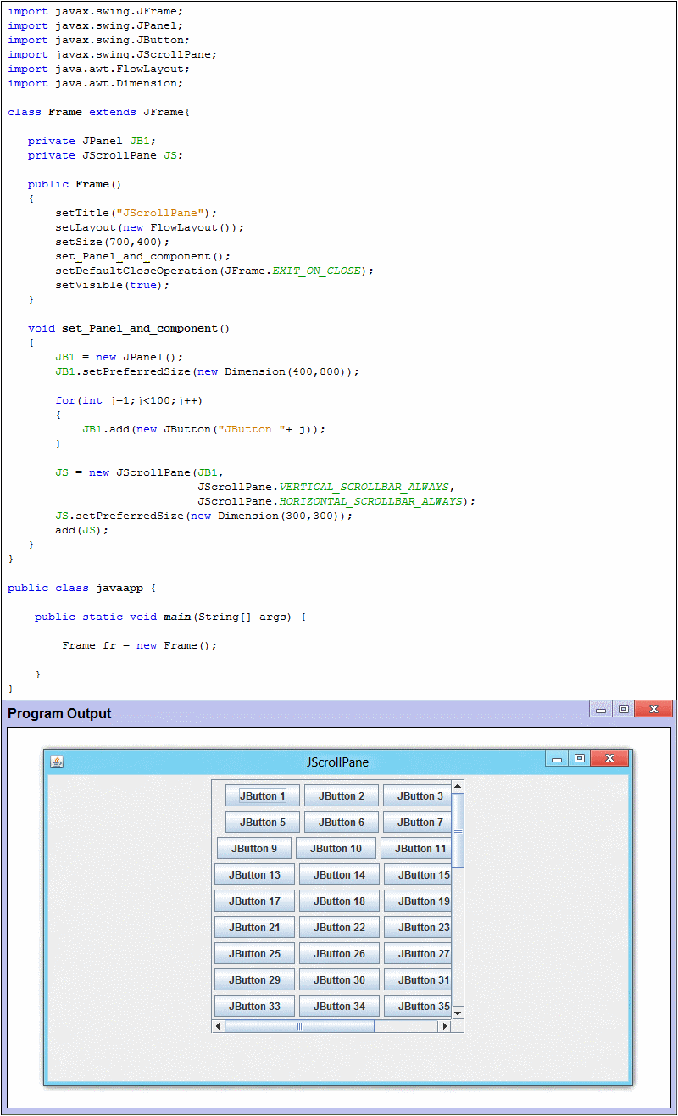
Task: Minimize the Program Output window
Action: point(601,710)
